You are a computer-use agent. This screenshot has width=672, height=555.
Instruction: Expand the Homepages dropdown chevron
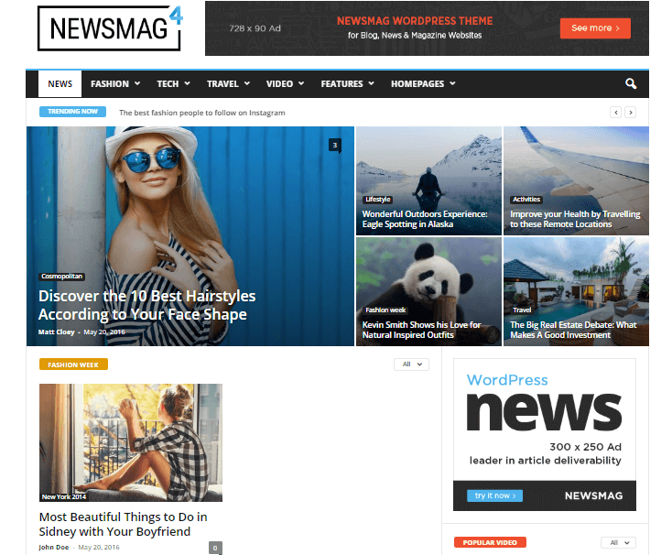(x=452, y=83)
